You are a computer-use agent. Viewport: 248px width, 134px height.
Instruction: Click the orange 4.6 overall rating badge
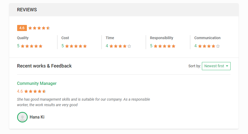click(x=22, y=28)
